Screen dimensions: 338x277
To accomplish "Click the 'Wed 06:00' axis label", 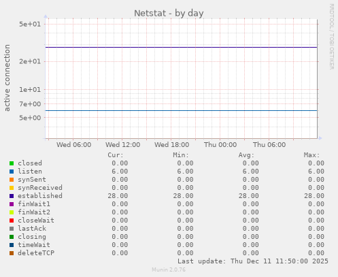I will pyautogui.click(x=73, y=145).
